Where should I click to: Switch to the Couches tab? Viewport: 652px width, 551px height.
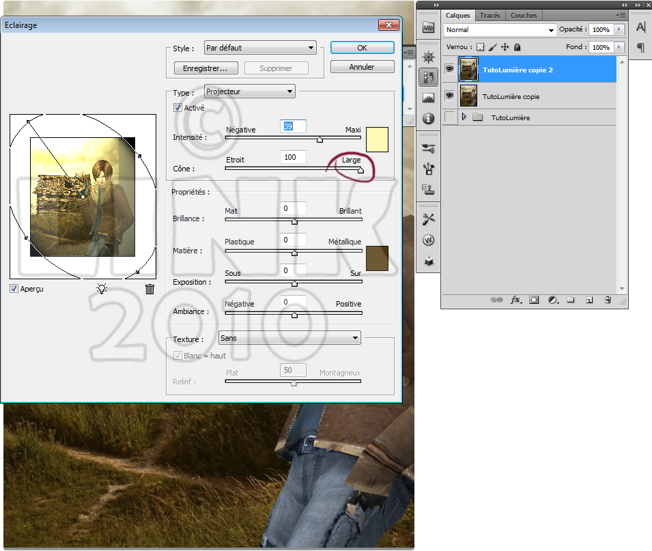point(524,15)
